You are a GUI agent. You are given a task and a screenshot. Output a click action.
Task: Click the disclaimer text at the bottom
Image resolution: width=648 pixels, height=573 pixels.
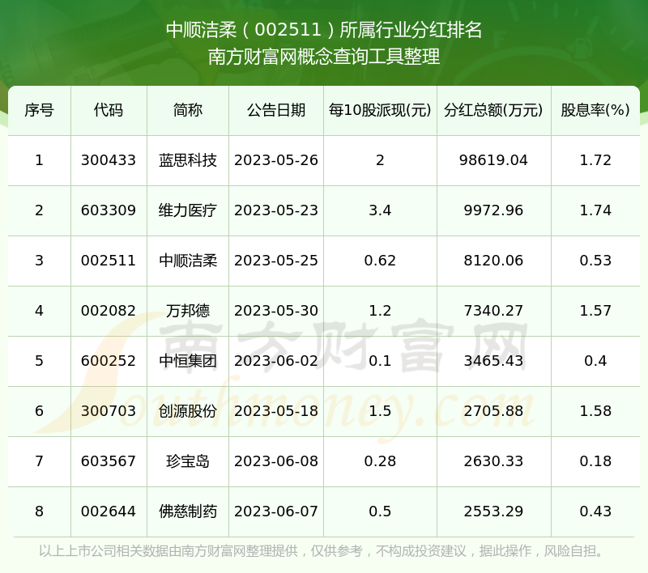tap(324, 552)
